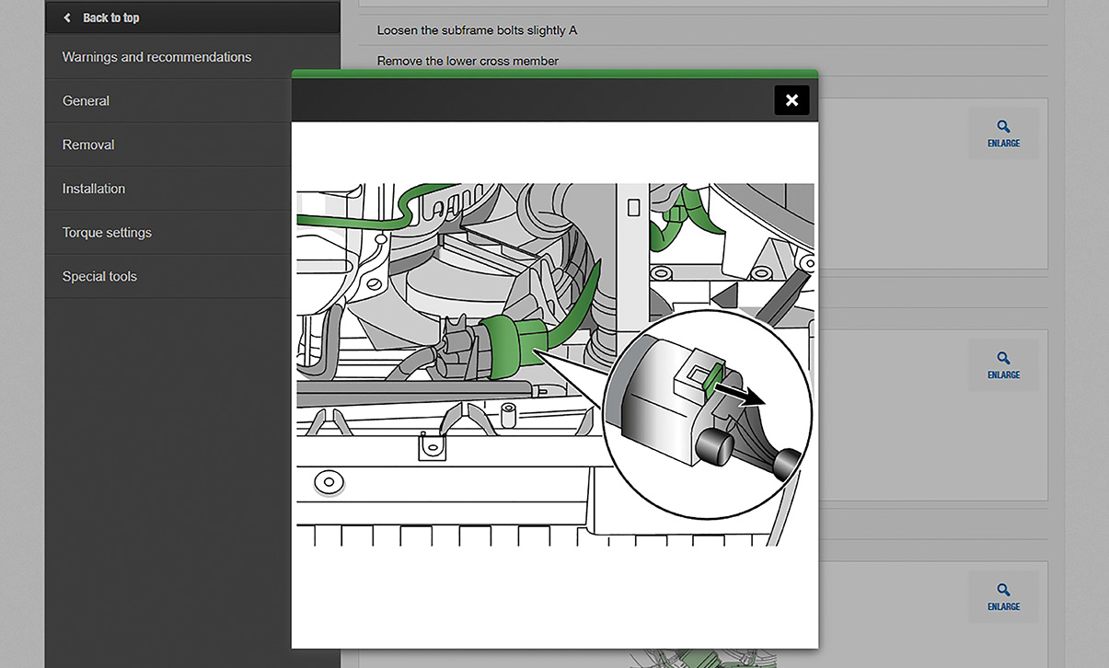This screenshot has width=1109, height=668.
Task: Select the Loosen the subframe bolts step
Action: (477, 30)
